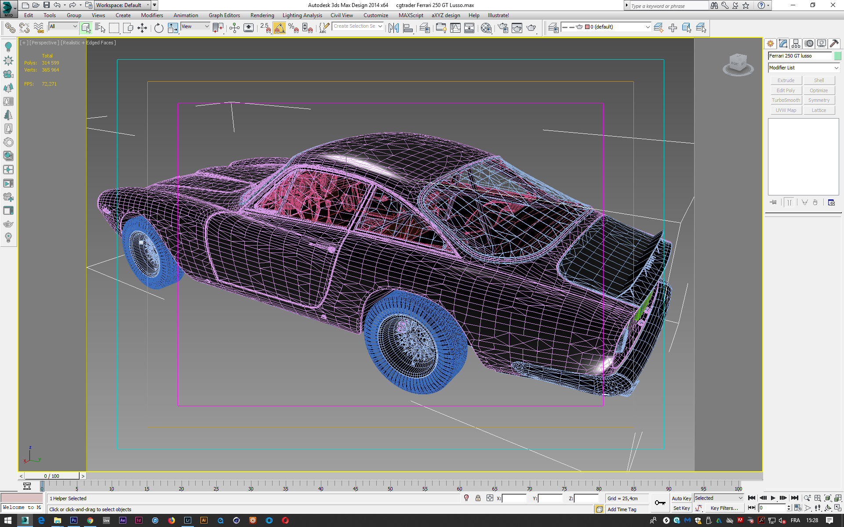
Task: Toggle Set Key mode
Action: pos(681,508)
